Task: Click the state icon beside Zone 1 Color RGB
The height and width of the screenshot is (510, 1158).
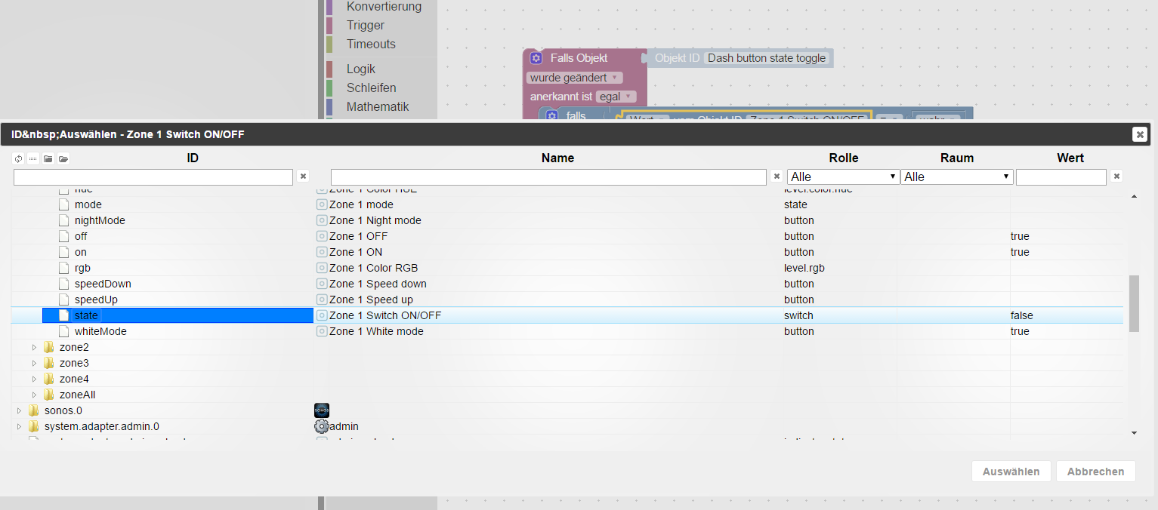Action: click(322, 268)
